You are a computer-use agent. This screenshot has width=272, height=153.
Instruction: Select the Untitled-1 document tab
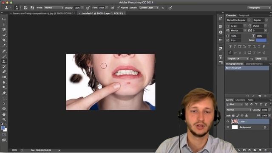[102, 13]
